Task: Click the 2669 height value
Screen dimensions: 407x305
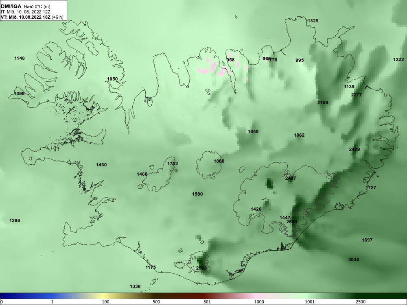Action: click(x=292, y=222)
